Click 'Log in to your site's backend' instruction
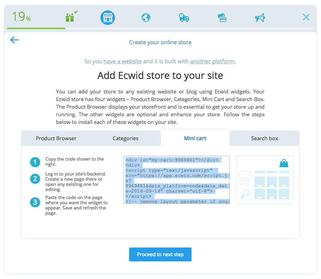Image resolution: width=321 pixels, height=279 pixels. [76, 182]
